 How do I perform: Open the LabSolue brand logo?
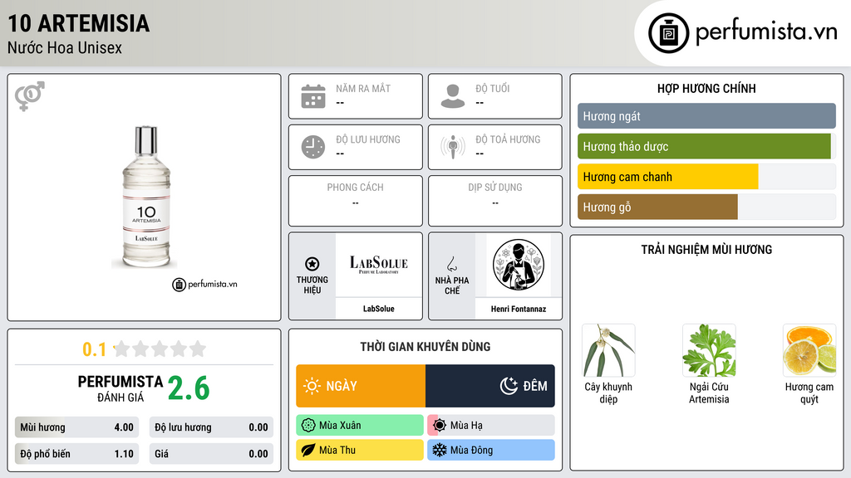tap(378, 265)
